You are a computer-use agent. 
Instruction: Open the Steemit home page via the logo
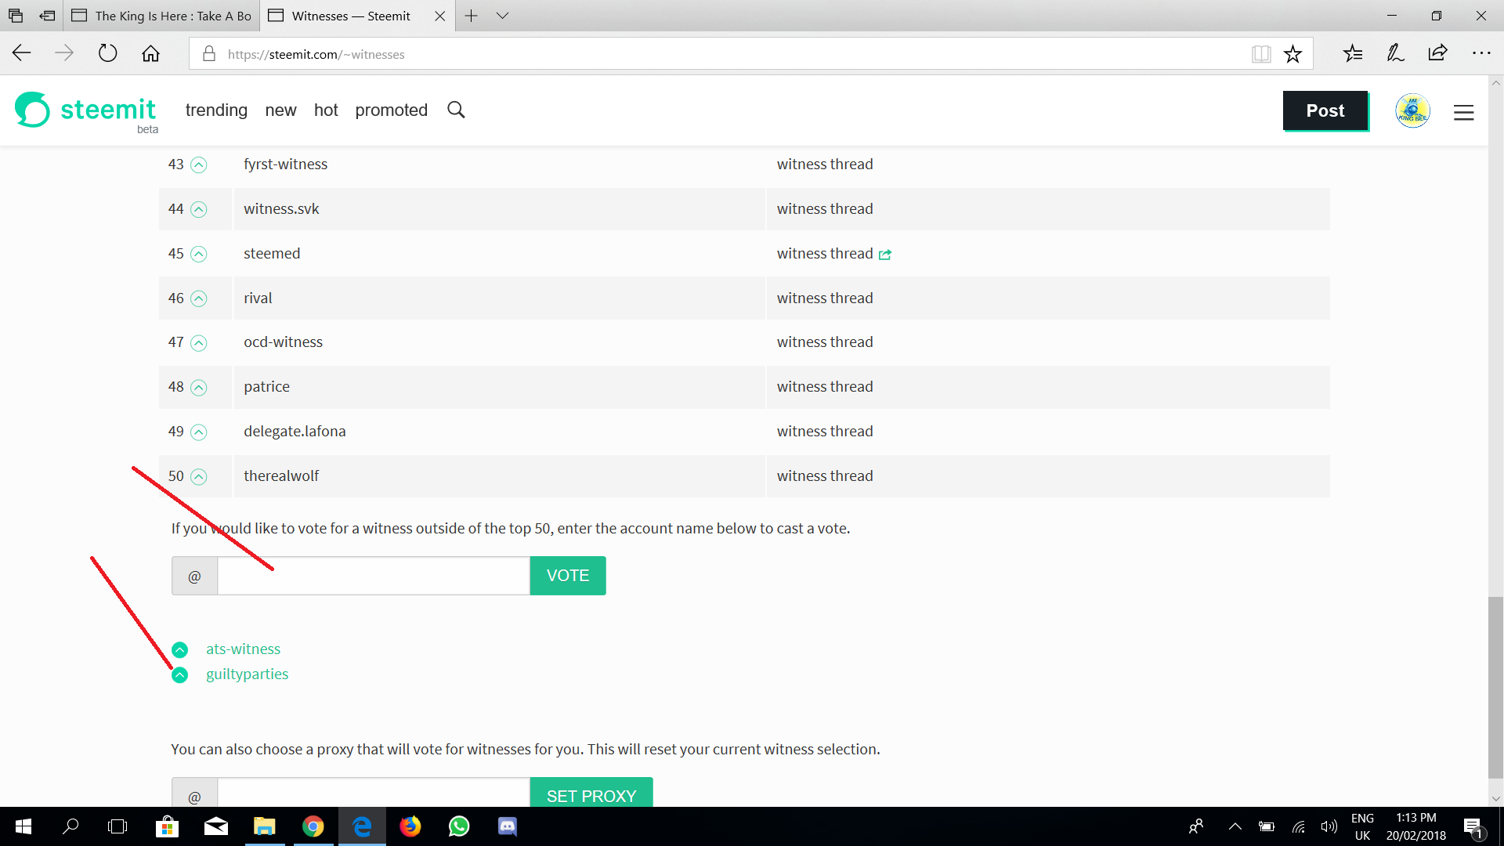31,110
